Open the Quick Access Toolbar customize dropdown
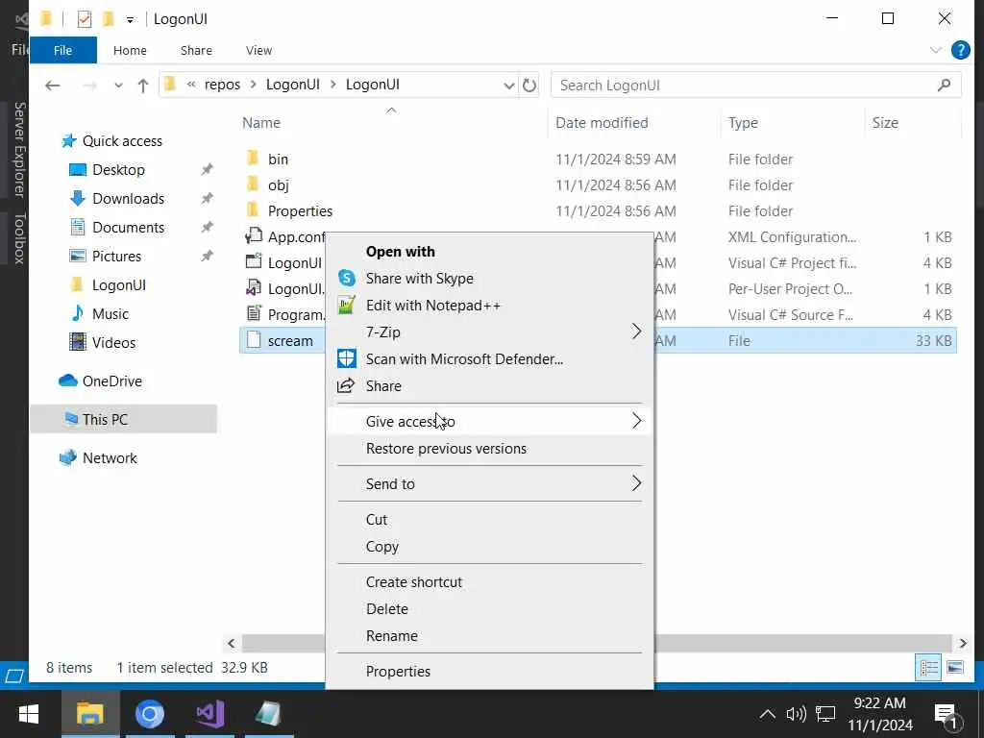 pos(130,19)
